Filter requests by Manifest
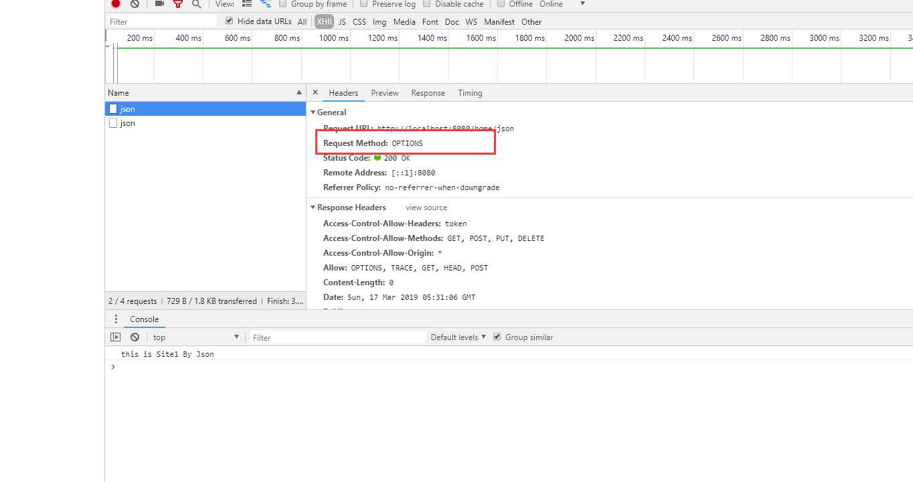 [x=499, y=21]
